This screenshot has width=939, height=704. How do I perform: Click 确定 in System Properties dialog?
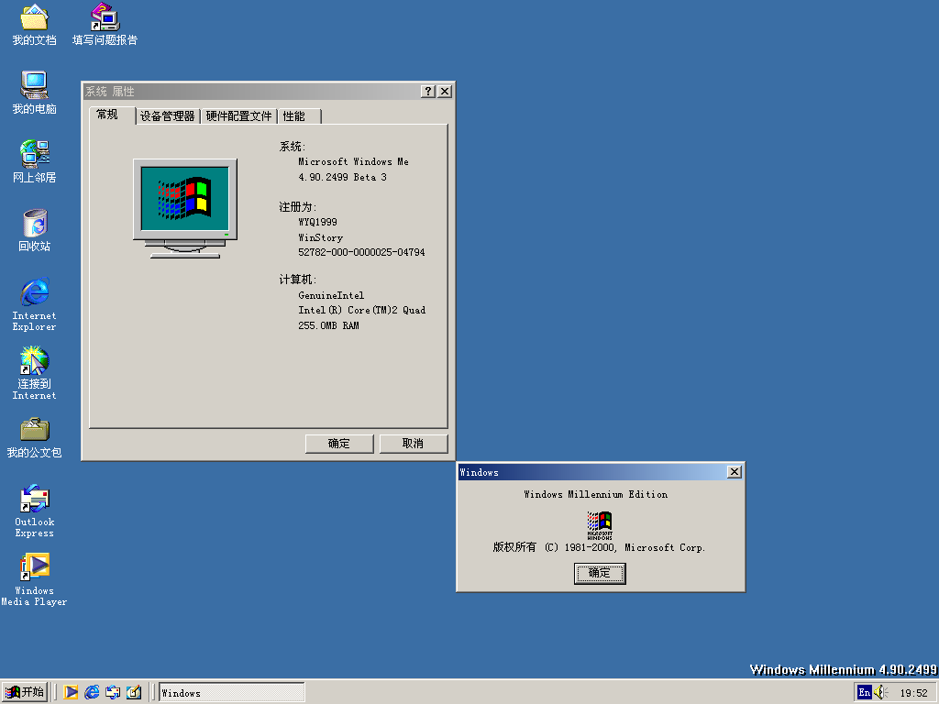coord(339,444)
